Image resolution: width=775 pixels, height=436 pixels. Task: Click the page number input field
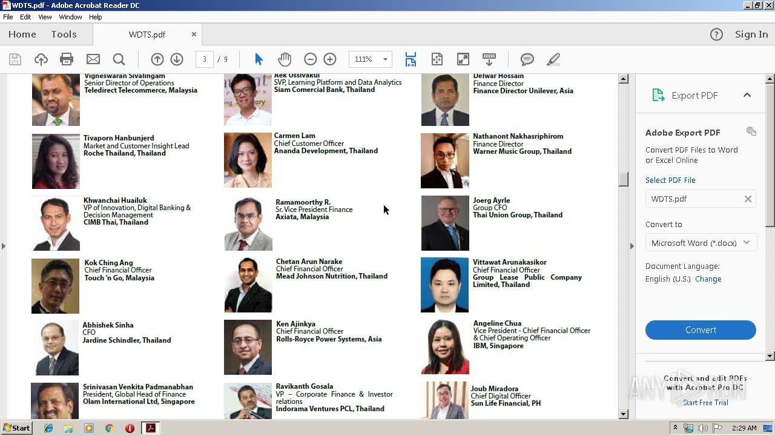point(205,59)
